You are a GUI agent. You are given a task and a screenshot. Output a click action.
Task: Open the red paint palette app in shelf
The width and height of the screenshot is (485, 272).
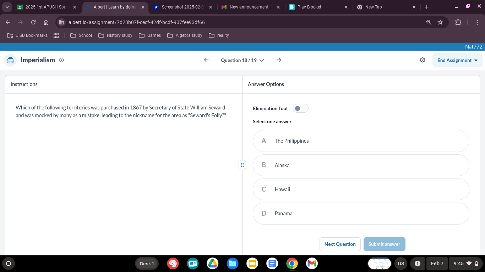[173, 263]
